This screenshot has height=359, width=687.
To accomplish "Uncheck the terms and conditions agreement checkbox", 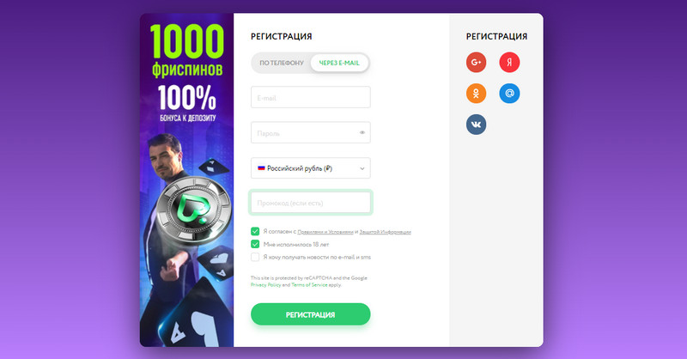I will pos(255,231).
